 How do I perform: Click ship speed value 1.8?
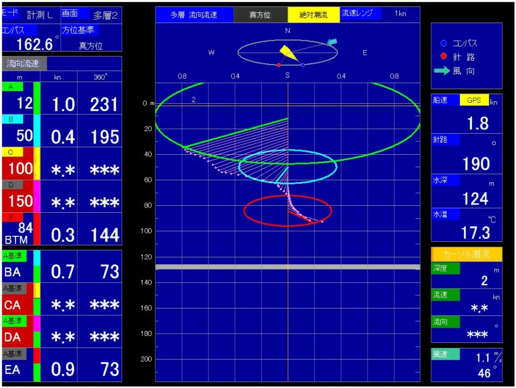click(x=478, y=124)
